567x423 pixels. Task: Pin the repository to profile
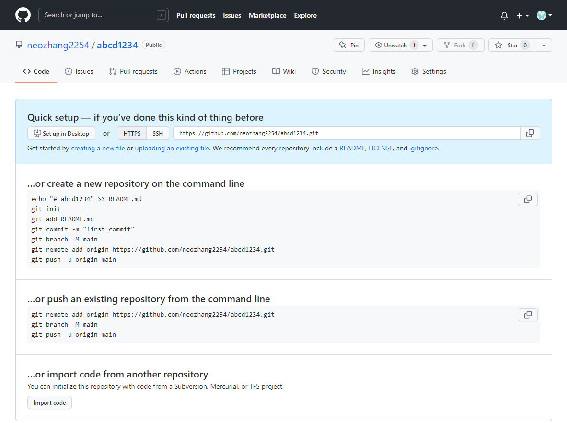pyautogui.click(x=348, y=45)
